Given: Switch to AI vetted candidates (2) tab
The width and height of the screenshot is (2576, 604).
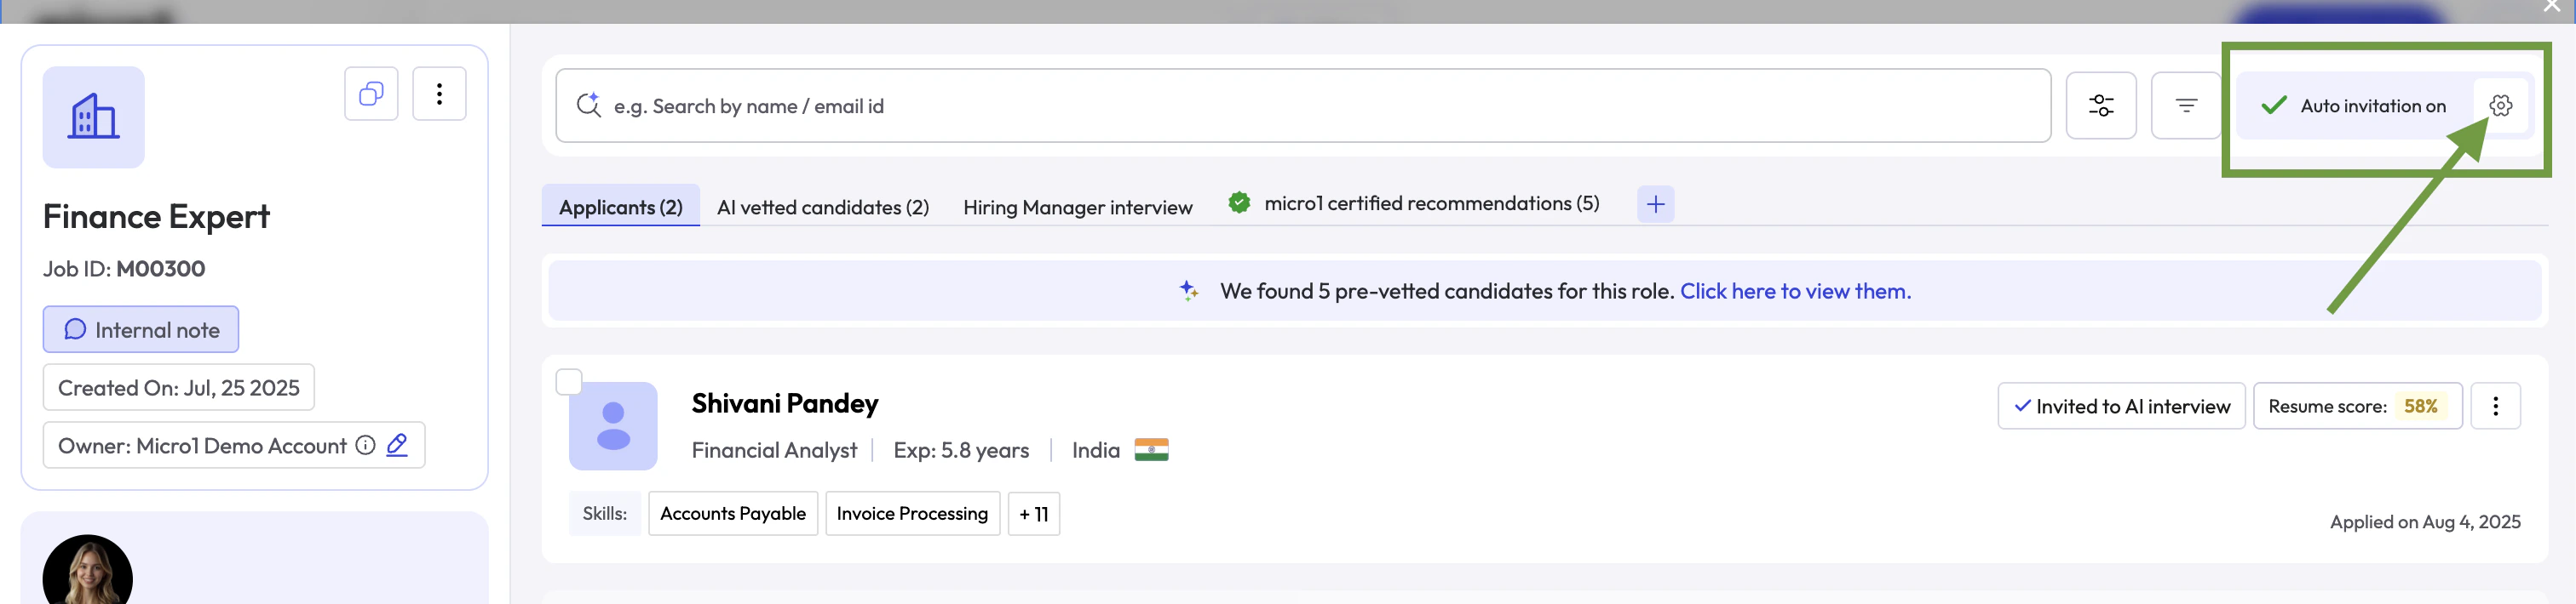Looking at the screenshot, I should (822, 208).
